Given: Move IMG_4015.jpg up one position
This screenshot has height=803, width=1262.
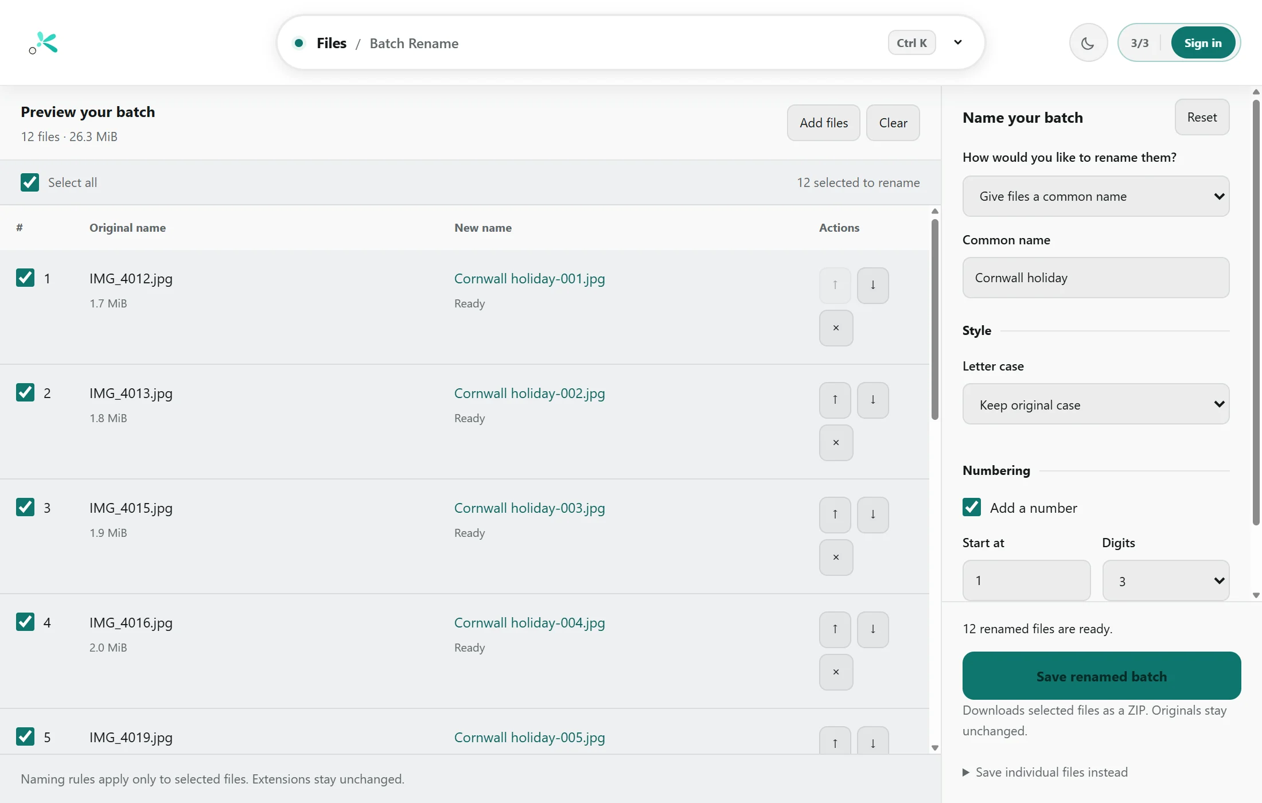Looking at the screenshot, I should pos(835,514).
